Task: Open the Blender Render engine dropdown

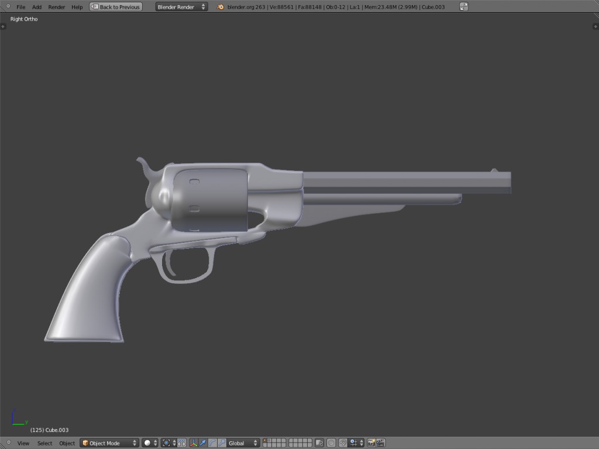Action: [x=180, y=6]
